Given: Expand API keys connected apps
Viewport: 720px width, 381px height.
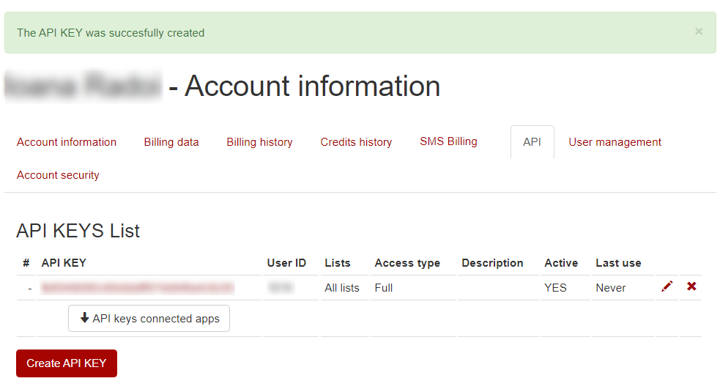Looking at the screenshot, I should tap(149, 318).
